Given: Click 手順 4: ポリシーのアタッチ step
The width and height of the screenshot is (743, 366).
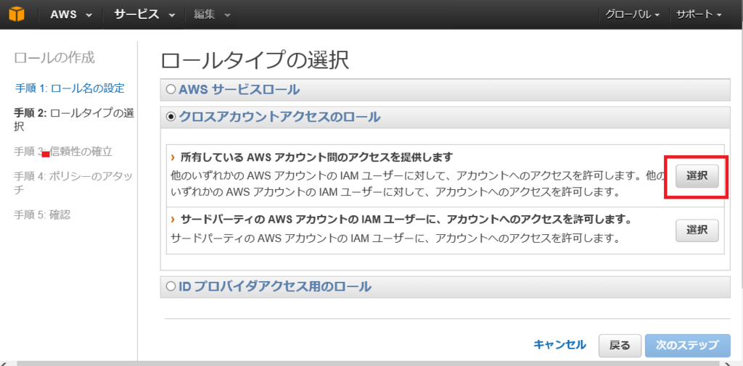Looking at the screenshot, I should [73, 183].
